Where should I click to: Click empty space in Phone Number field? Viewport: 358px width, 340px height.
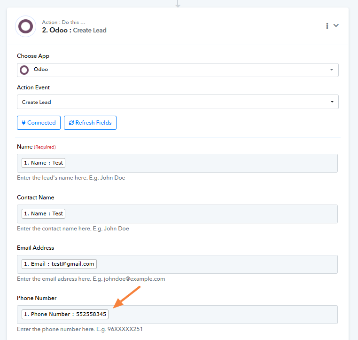(x=221, y=314)
